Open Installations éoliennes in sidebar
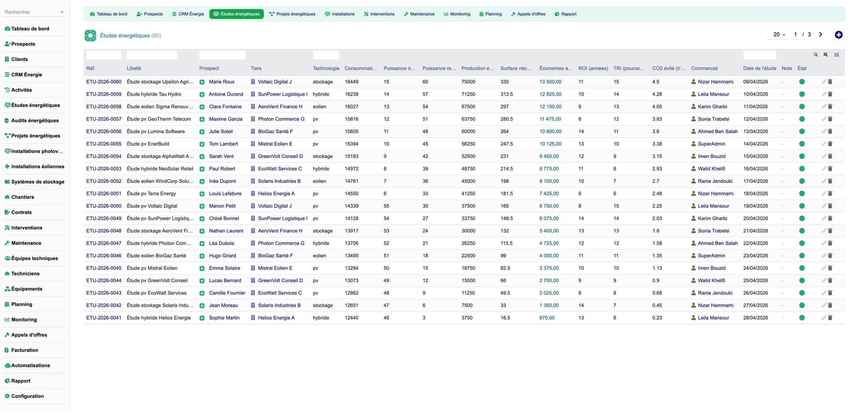The image size is (857, 420). (x=37, y=166)
